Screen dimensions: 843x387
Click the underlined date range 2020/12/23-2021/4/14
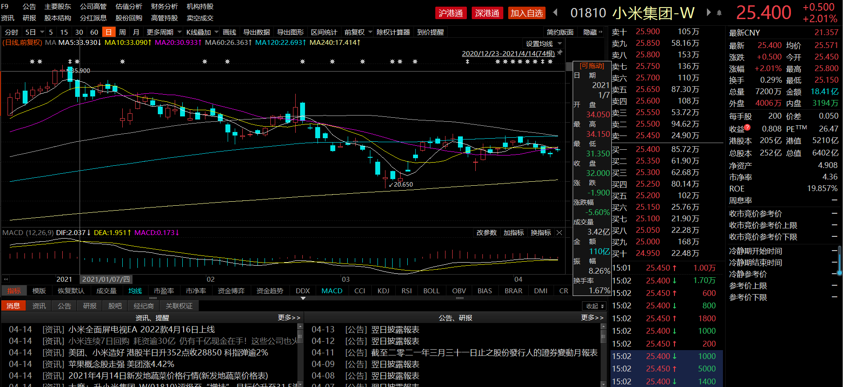[x=508, y=53]
